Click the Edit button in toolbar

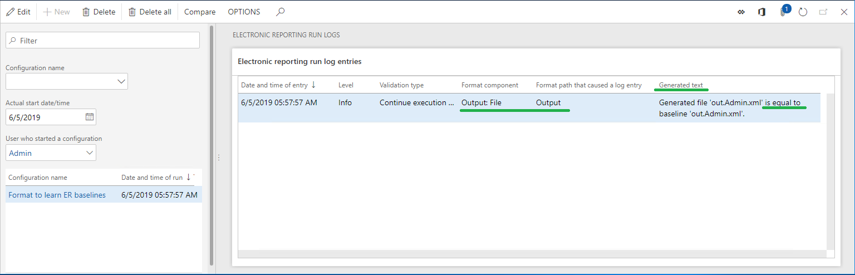(x=18, y=12)
